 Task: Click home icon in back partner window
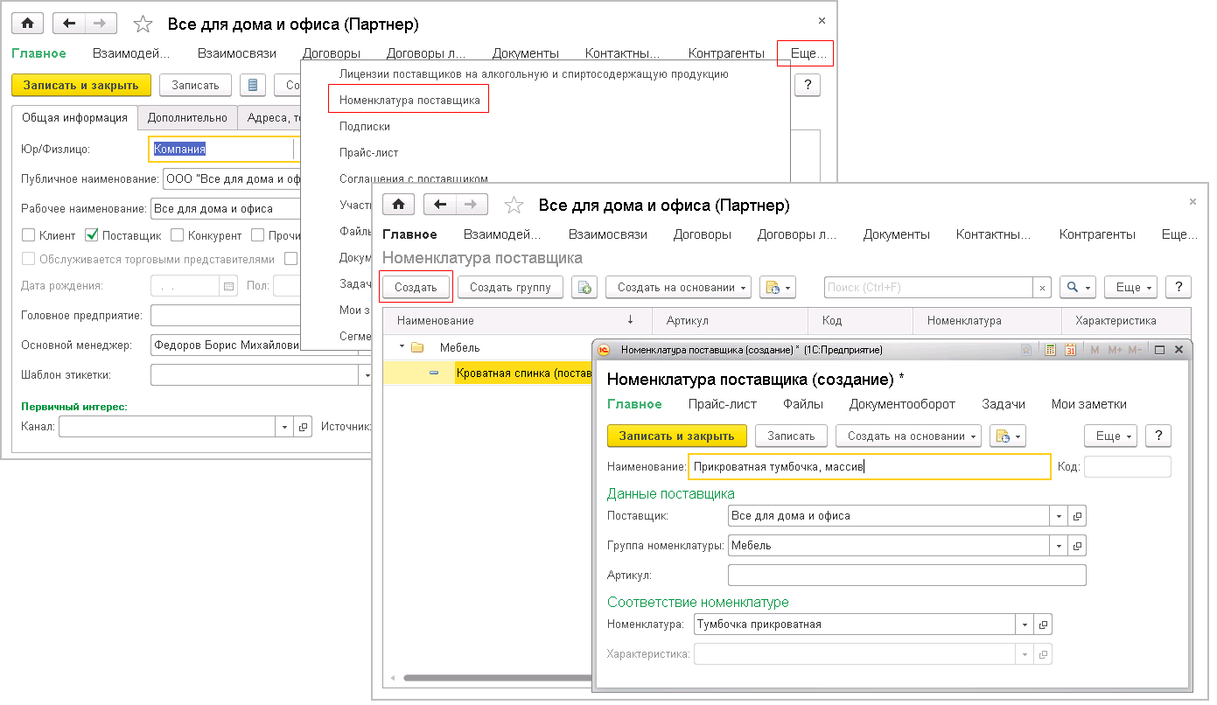[27, 24]
